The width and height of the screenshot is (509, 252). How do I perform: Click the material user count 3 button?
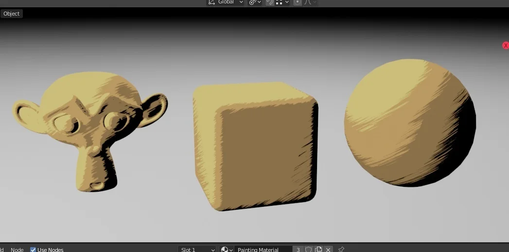point(298,250)
